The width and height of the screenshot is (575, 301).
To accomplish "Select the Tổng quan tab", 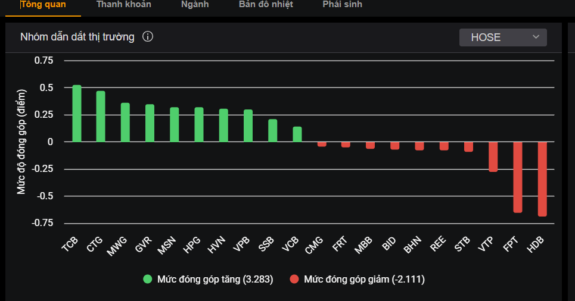I will click(43, 5).
